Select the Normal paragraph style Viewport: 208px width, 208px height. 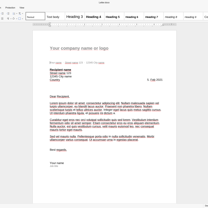(x=35, y=16)
